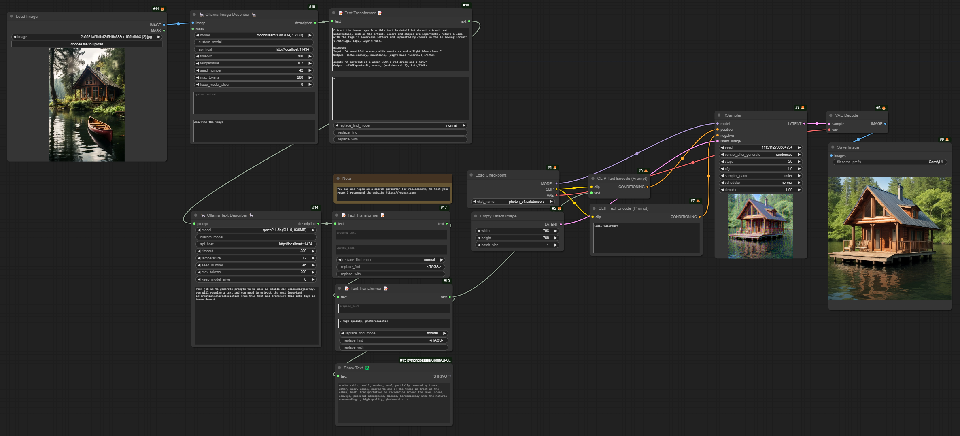
Task: Open control_after_generate randomize dropdown
Action: (760, 155)
